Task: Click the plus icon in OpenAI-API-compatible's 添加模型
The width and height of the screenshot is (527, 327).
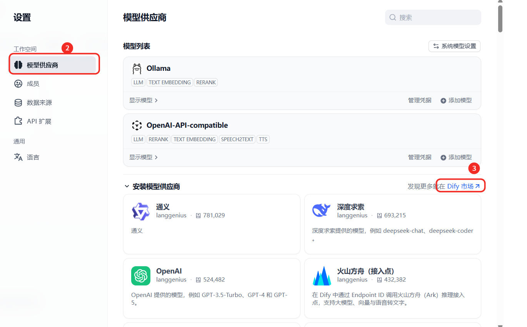Action: click(443, 157)
